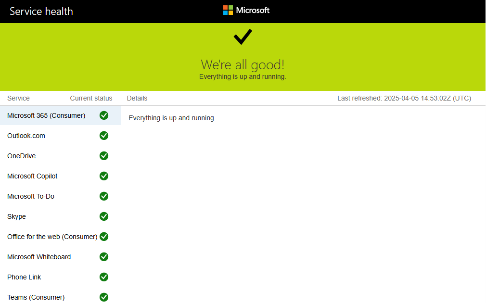The image size is (486, 303).
Task: Click green status check for Office for the web
Action: click(x=104, y=237)
